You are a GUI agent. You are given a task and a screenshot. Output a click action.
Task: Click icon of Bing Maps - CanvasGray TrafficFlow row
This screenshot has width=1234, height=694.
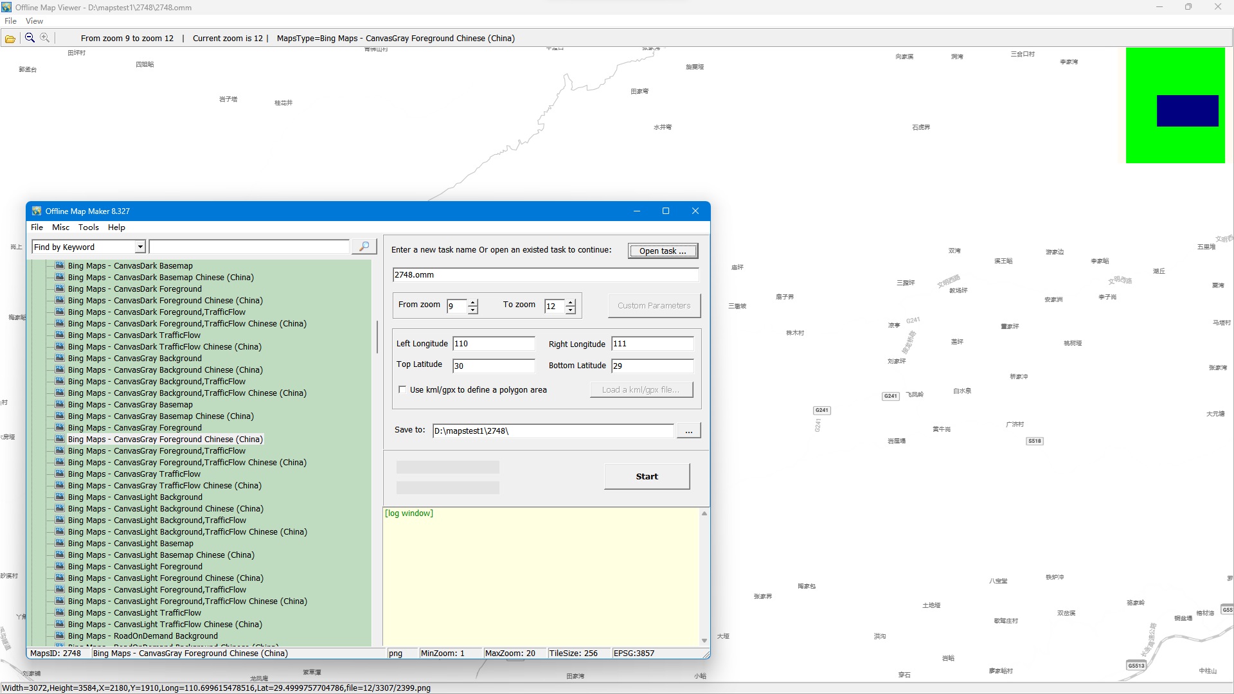(60, 474)
